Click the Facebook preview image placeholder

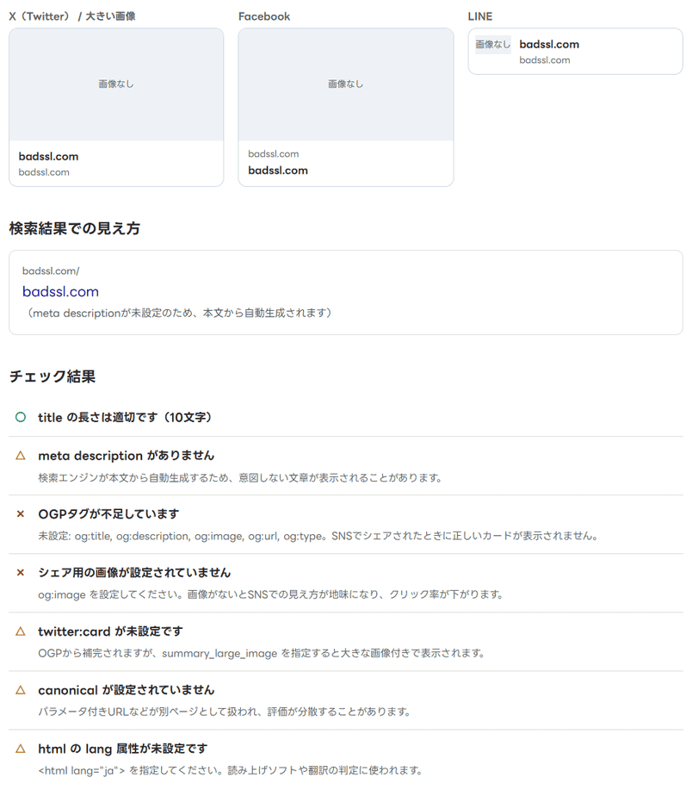coord(345,84)
